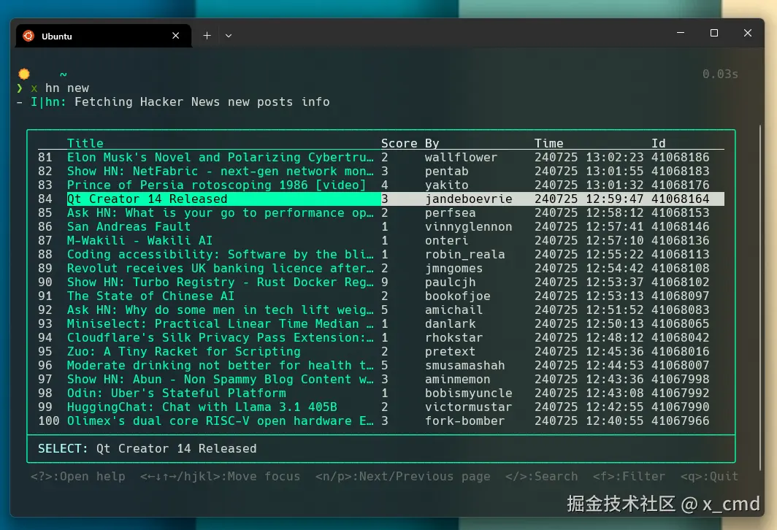777x530 pixels.
Task: Select the story posted by fork-bomber
Action: (219, 420)
